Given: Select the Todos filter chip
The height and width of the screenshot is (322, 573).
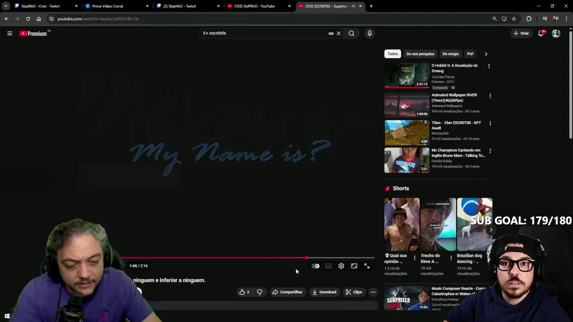Looking at the screenshot, I should tap(393, 54).
